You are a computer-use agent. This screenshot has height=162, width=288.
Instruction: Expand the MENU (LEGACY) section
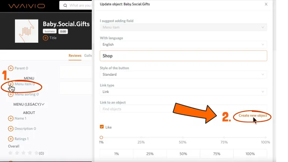(x=29, y=104)
